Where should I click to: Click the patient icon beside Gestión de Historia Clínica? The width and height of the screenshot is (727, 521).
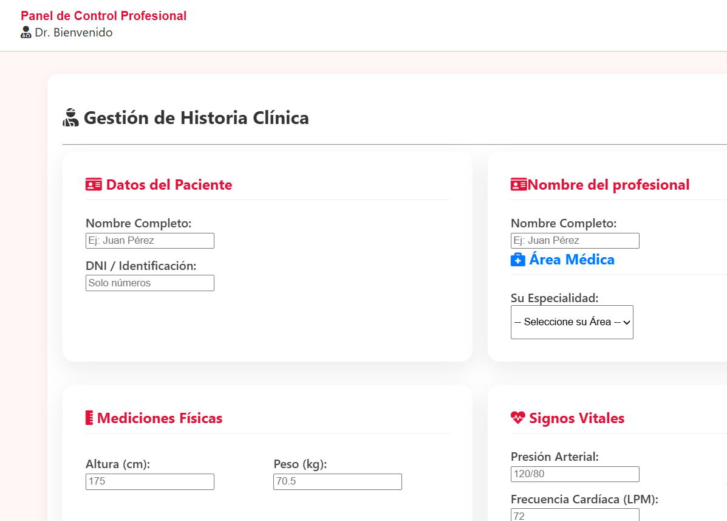[x=70, y=117]
